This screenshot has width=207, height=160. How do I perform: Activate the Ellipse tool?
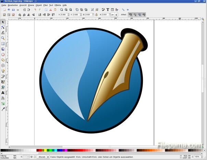pyautogui.click(x=3, y=54)
